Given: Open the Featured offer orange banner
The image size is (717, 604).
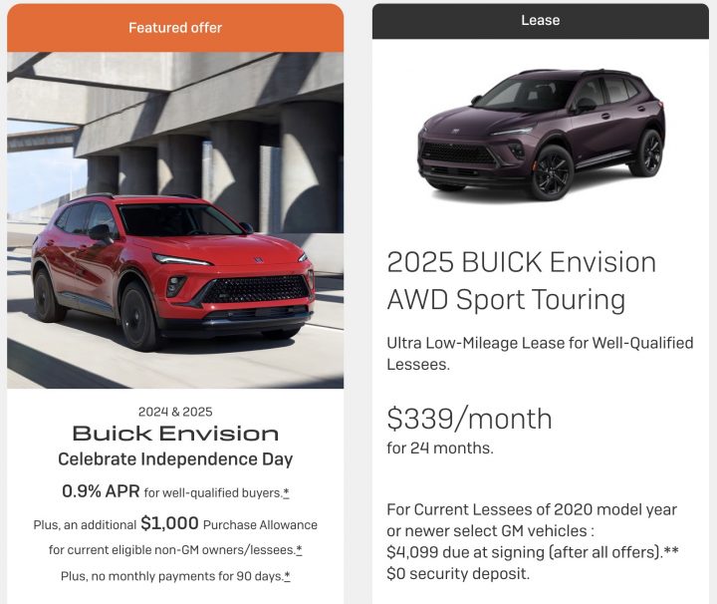Looking at the screenshot, I should 175,28.
